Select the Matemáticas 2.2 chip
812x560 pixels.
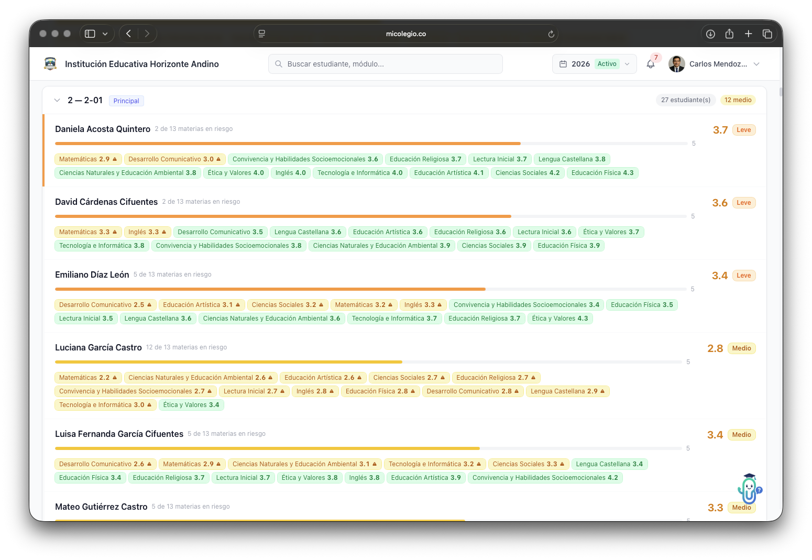(88, 378)
